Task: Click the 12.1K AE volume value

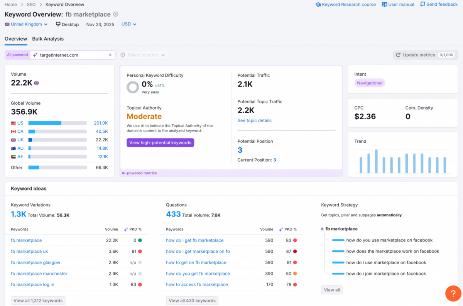Action: pyautogui.click(x=103, y=157)
